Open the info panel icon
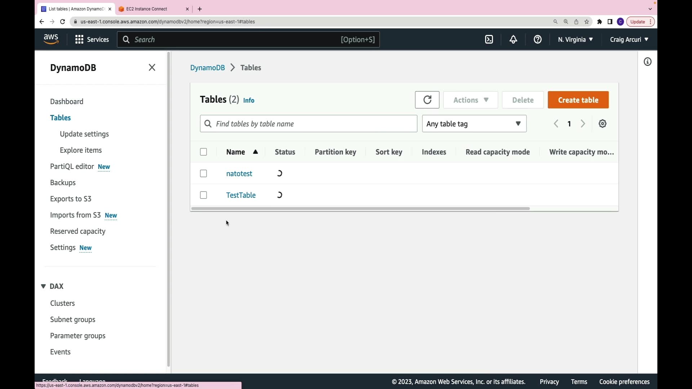This screenshot has height=389, width=692. tap(648, 62)
